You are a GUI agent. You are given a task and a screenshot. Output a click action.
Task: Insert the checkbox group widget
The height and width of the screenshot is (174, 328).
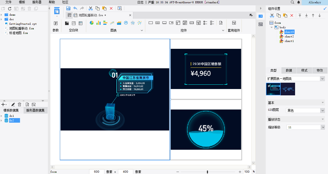(212, 23)
